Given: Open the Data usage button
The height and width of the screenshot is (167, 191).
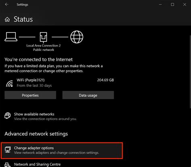Looking at the screenshot, I should click(88, 95).
